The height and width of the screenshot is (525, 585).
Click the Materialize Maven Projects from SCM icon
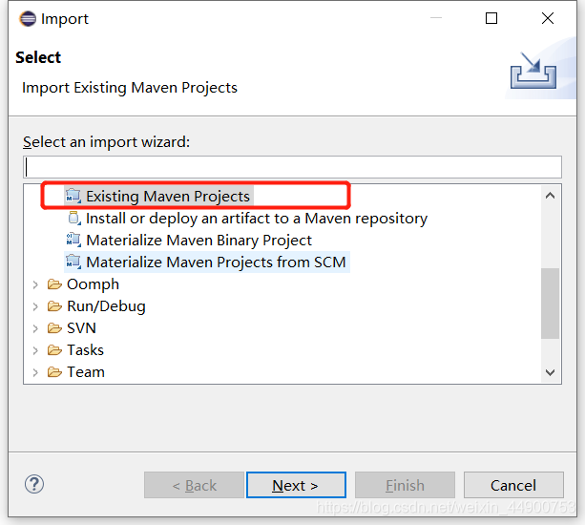click(73, 262)
